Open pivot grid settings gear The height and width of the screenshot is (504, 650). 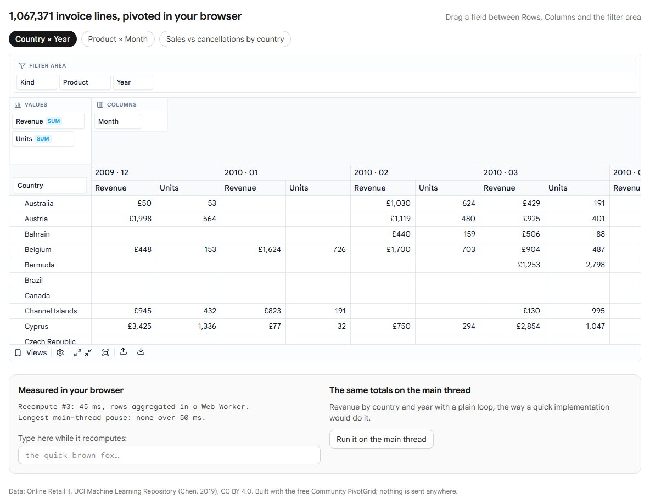point(60,352)
